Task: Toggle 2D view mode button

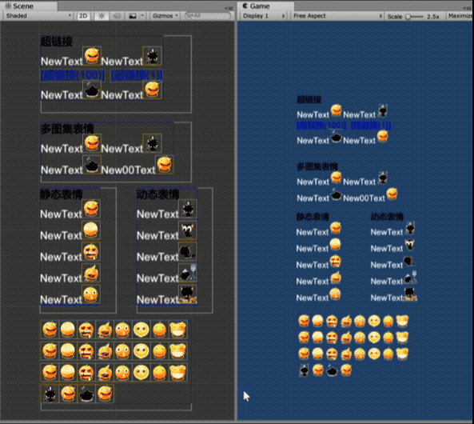Action: [83, 16]
